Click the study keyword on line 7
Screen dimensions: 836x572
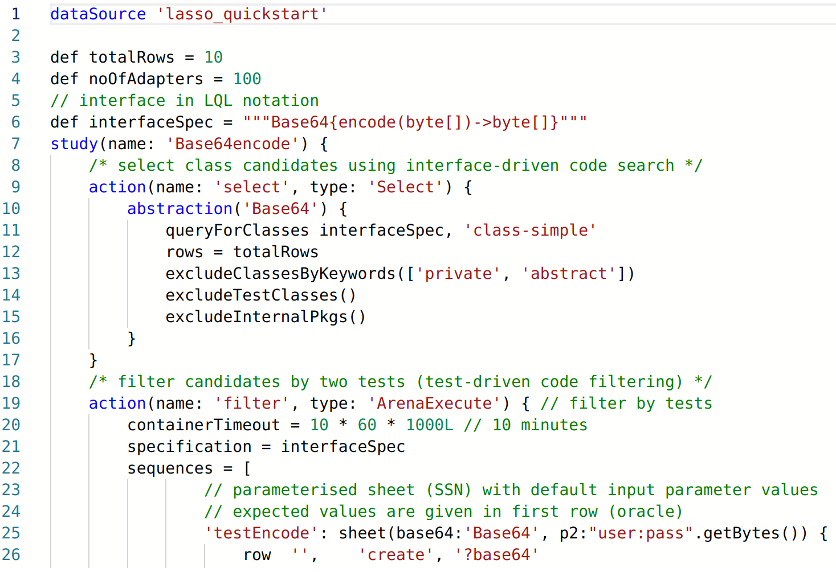point(74,143)
